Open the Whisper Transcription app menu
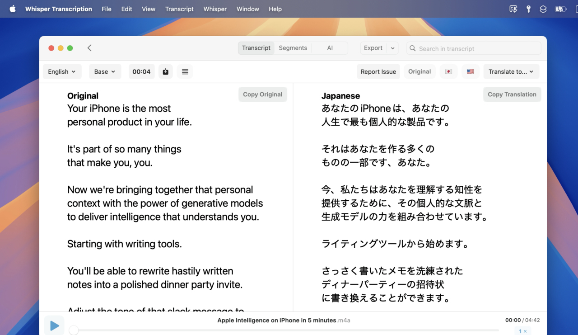 pyautogui.click(x=59, y=9)
